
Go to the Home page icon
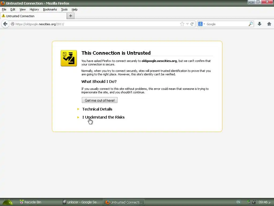click(x=269, y=24)
